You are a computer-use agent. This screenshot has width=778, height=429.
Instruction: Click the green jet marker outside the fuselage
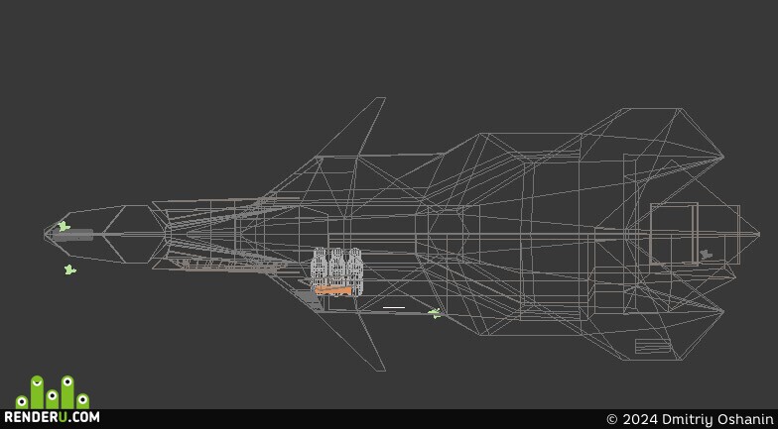(x=69, y=269)
